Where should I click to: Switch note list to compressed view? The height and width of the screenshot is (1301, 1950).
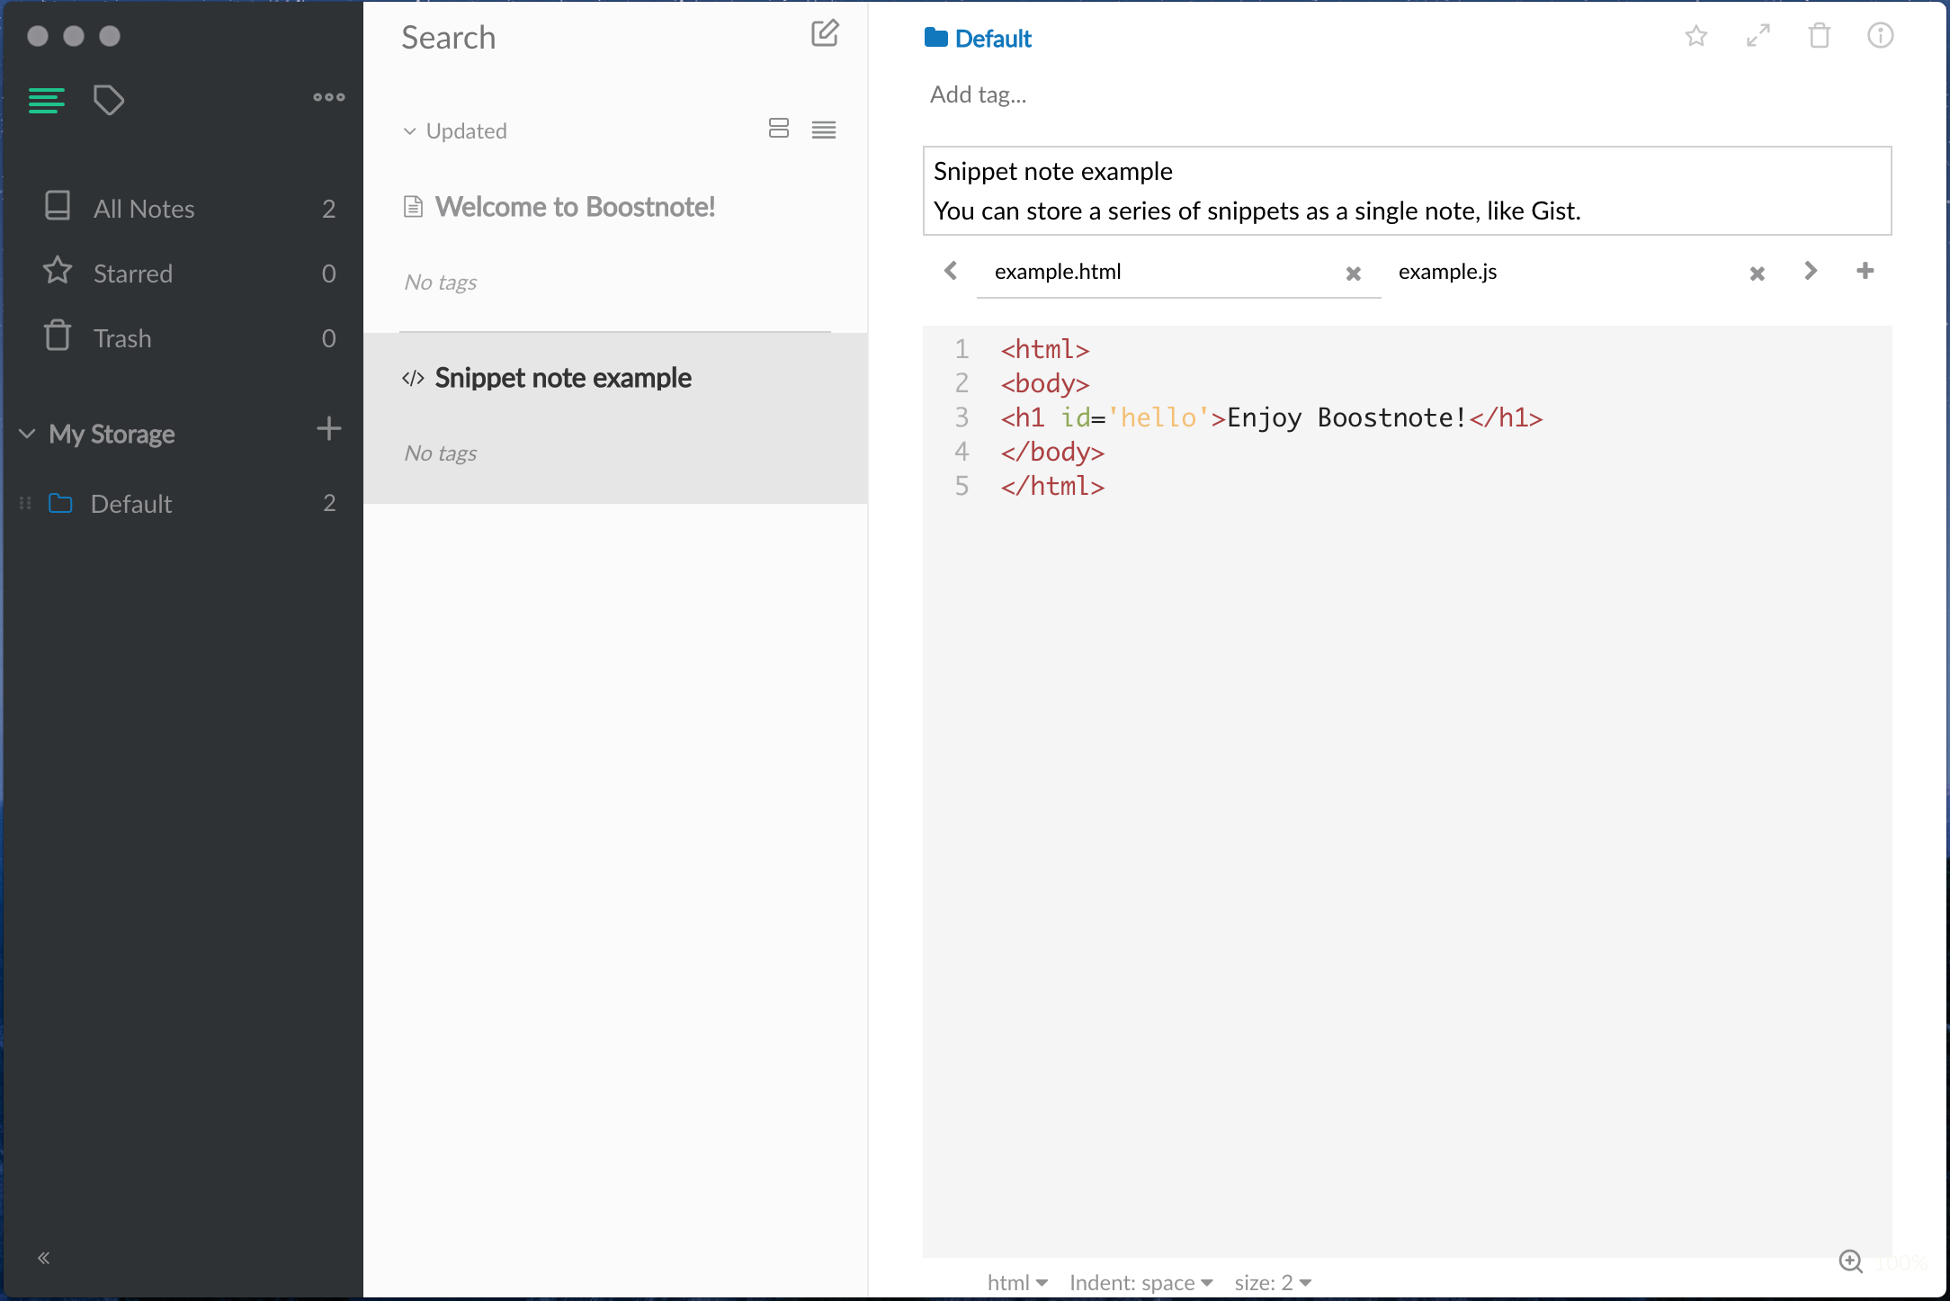(824, 130)
